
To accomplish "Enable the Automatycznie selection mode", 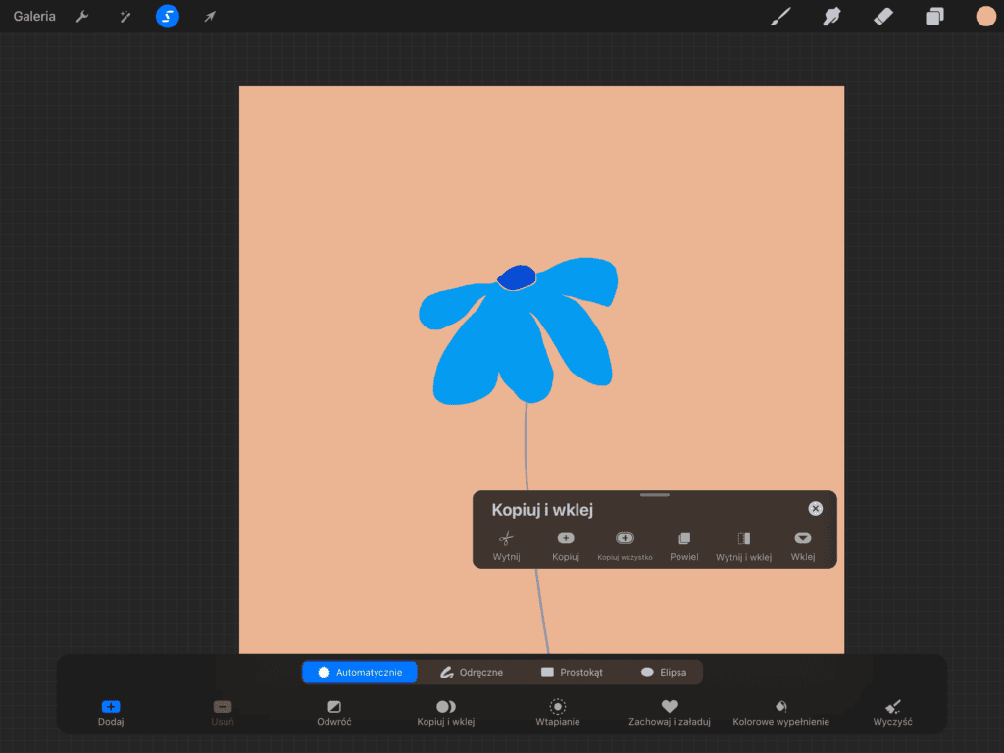I will [x=359, y=672].
